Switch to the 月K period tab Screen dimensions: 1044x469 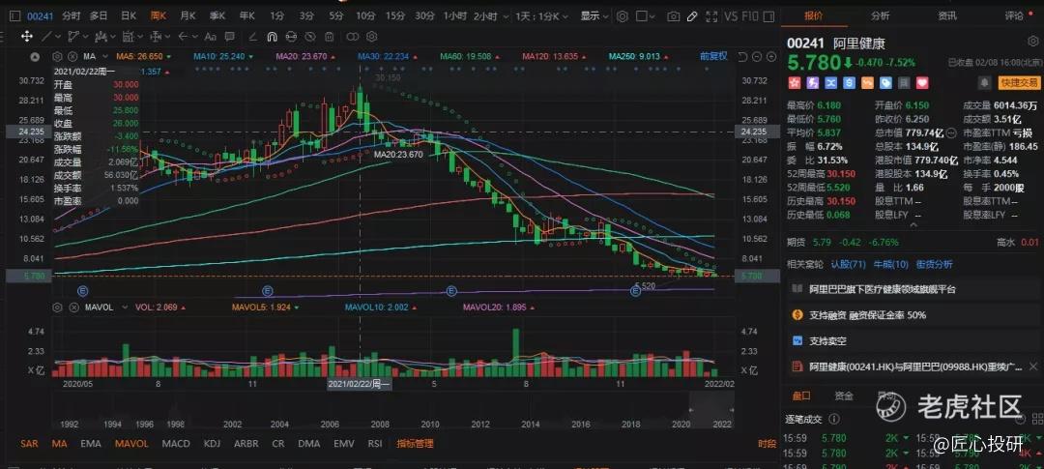tap(188, 16)
